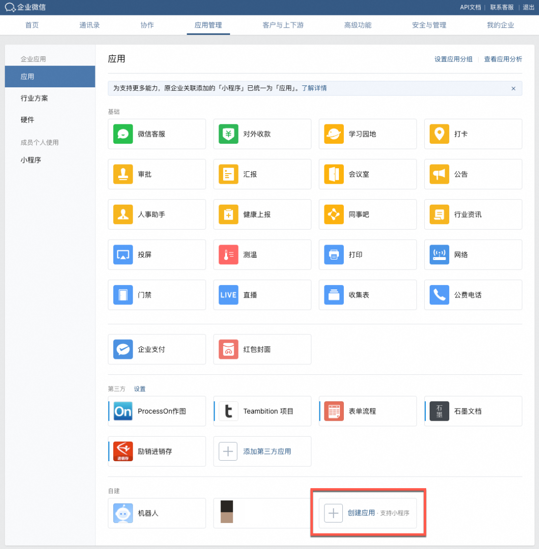
Task: Click plus icon for 创建应用
Action: (333, 513)
